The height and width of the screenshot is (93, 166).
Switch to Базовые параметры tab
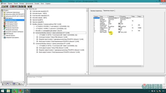click(96, 11)
